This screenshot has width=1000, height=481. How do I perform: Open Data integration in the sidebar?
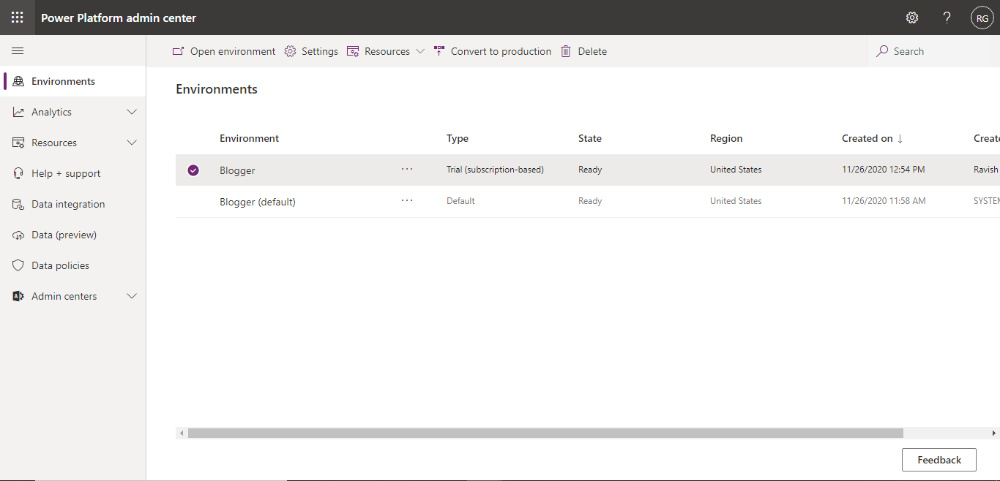[x=68, y=203]
